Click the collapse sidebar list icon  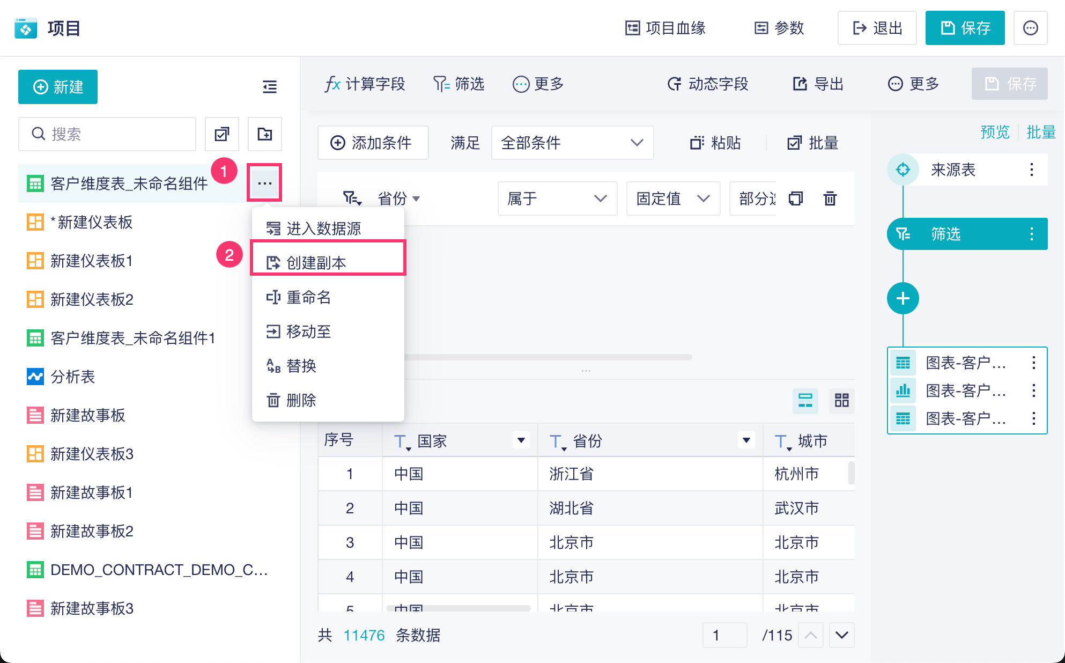(270, 86)
